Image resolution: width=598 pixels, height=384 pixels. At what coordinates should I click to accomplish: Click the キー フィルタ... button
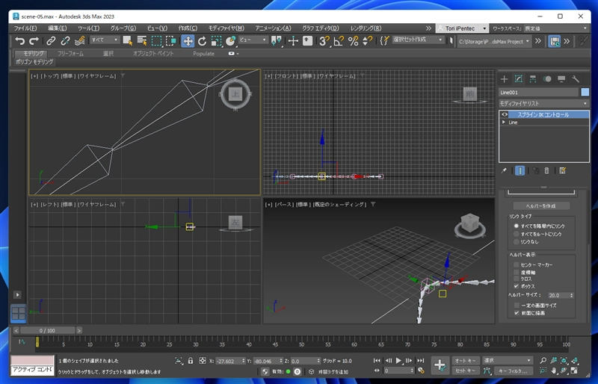[x=513, y=371]
